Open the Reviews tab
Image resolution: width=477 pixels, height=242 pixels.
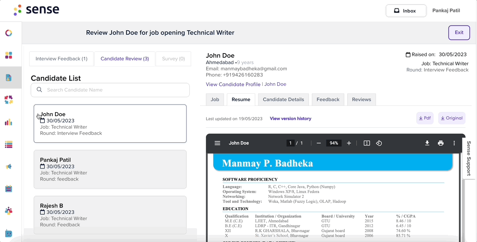pyautogui.click(x=362, y=99)
